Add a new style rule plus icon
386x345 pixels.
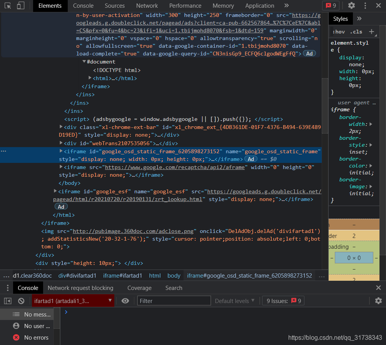coord(371,32)
